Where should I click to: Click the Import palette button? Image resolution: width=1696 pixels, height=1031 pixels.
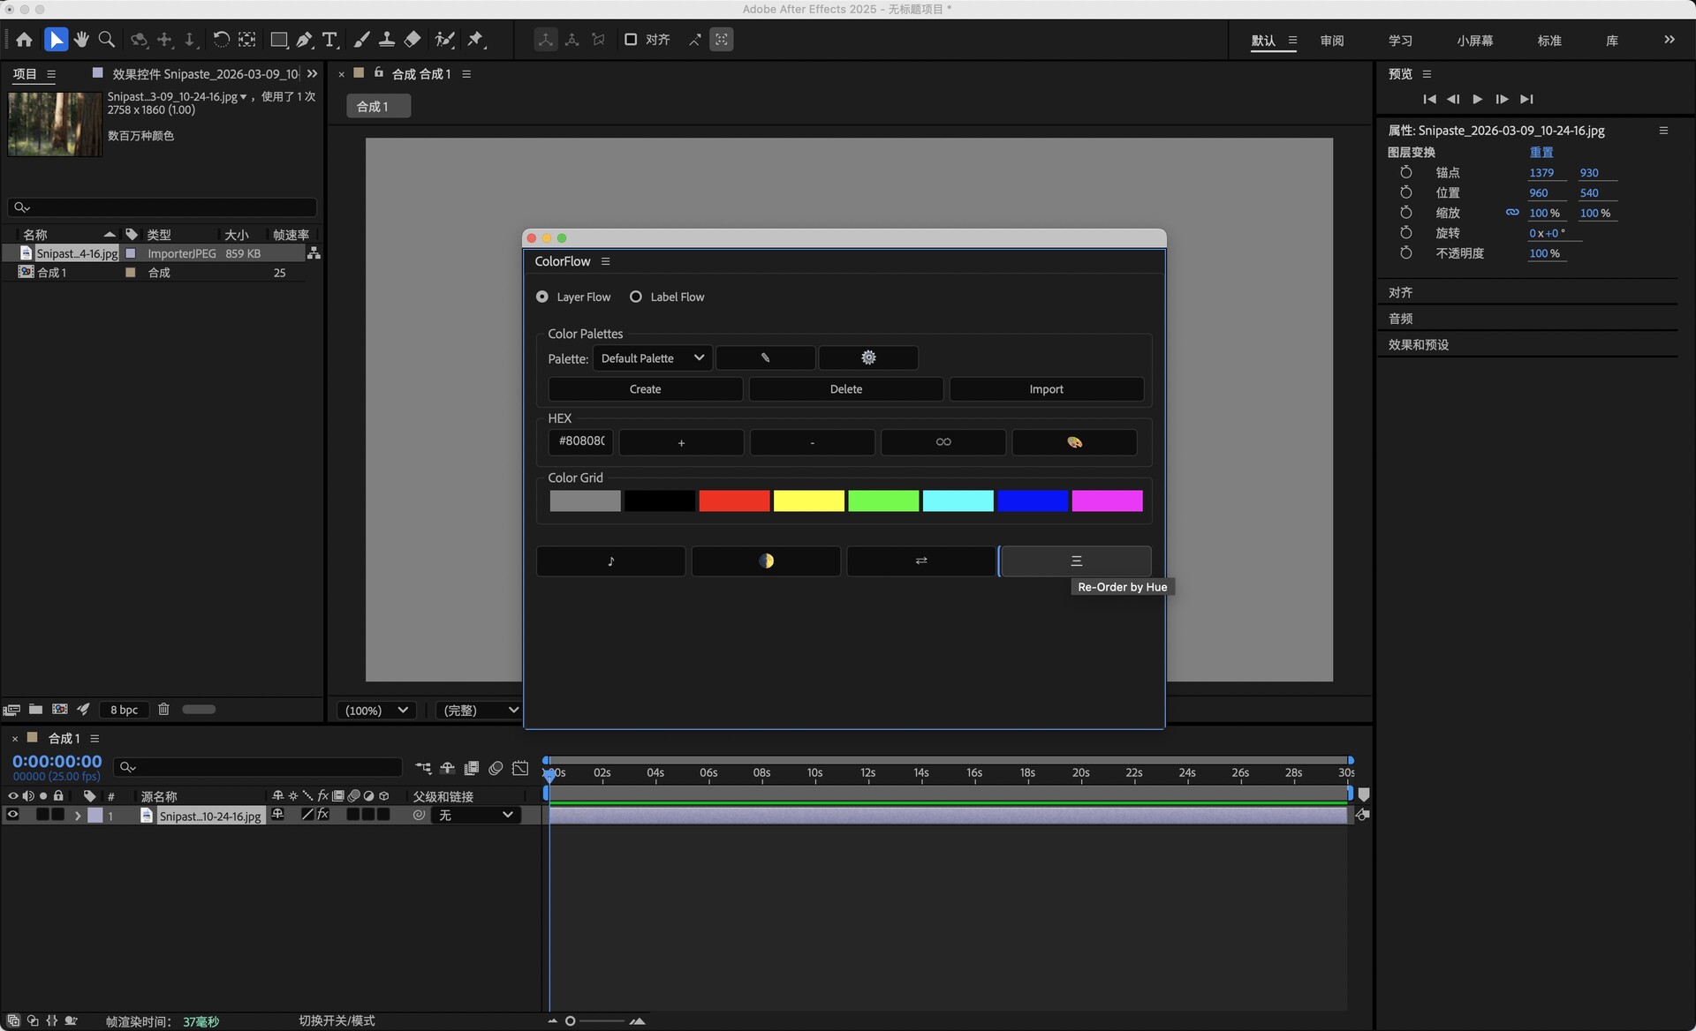pyautogui.click(x=1046, y=389)
